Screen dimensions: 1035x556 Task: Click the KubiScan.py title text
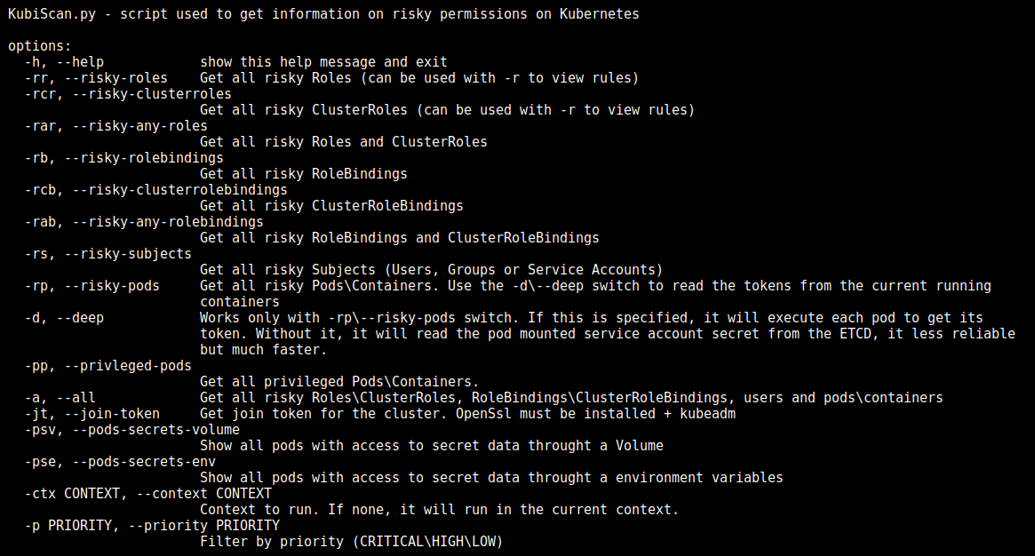[x=44, y=14]
